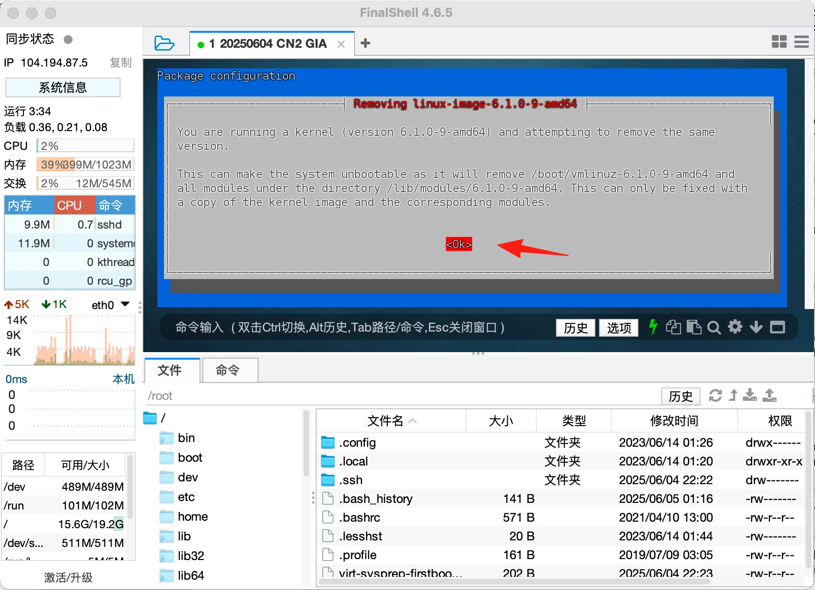Sort processes by 内存 column

[29, 205]
